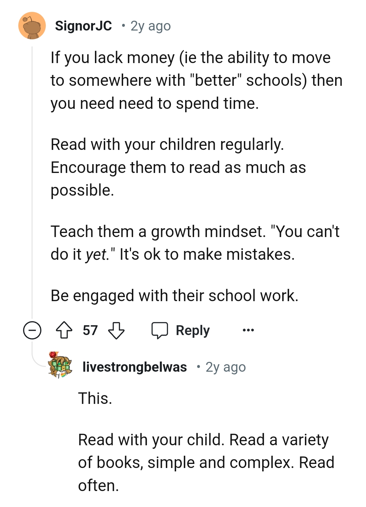Open more actions for SignorJC's comment
This screenshot has height=507, width=366.
coord(248,330)
